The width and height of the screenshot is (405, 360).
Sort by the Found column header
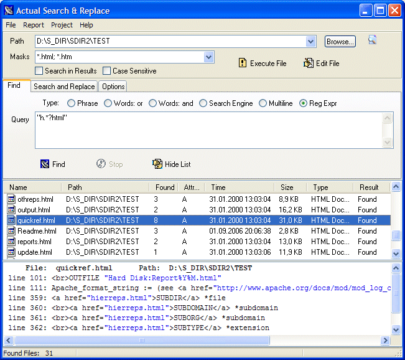164,187
